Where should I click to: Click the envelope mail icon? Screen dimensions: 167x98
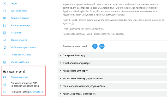[x=4, y=92]
